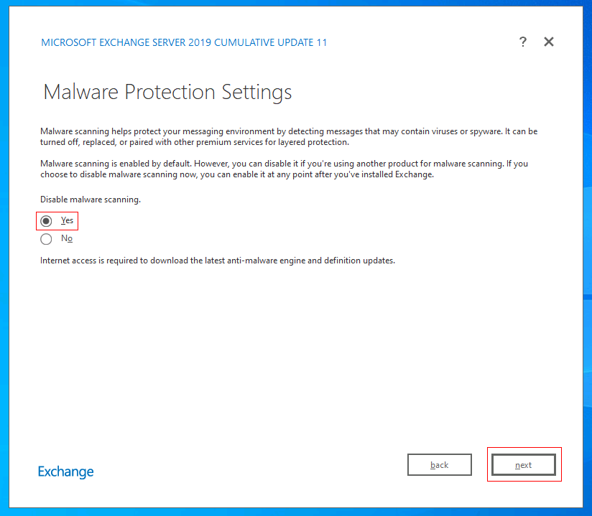Click the 'No' option label text

tap(67, 238)
